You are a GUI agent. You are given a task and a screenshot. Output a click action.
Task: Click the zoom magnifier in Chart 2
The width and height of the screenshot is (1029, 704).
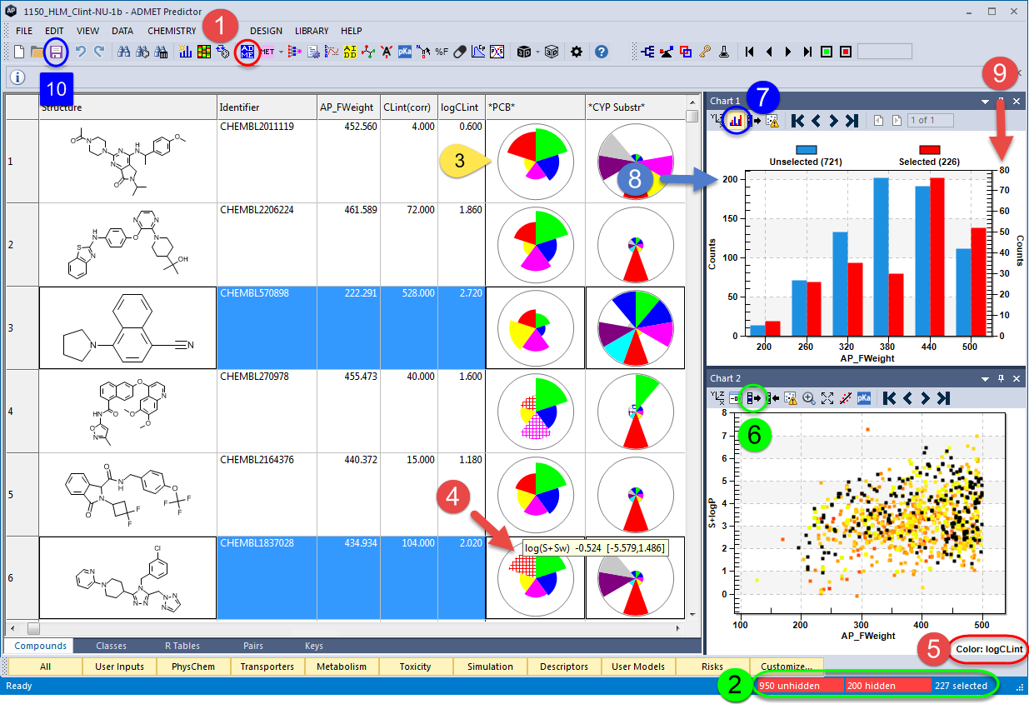click(808, 397)
